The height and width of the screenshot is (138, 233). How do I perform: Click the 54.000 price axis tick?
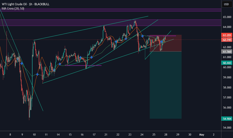point(227,127)
